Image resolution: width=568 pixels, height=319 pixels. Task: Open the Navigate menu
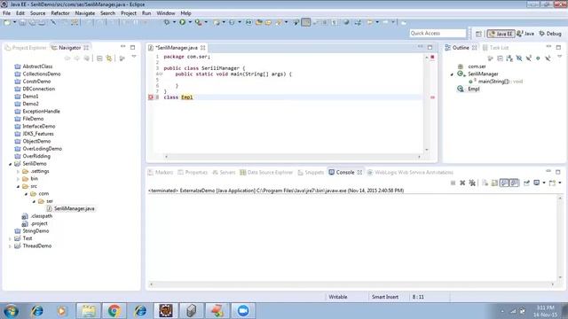coord(85,13)
